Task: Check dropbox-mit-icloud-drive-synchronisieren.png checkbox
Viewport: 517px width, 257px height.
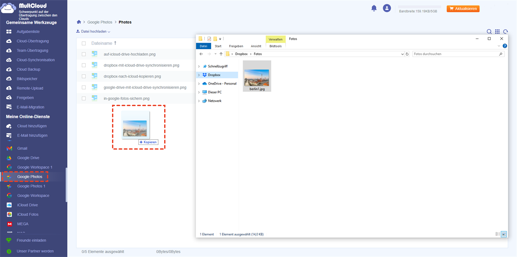Action: (84, 66)
